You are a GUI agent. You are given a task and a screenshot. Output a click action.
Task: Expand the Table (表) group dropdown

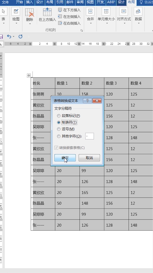tap(3, 23)
